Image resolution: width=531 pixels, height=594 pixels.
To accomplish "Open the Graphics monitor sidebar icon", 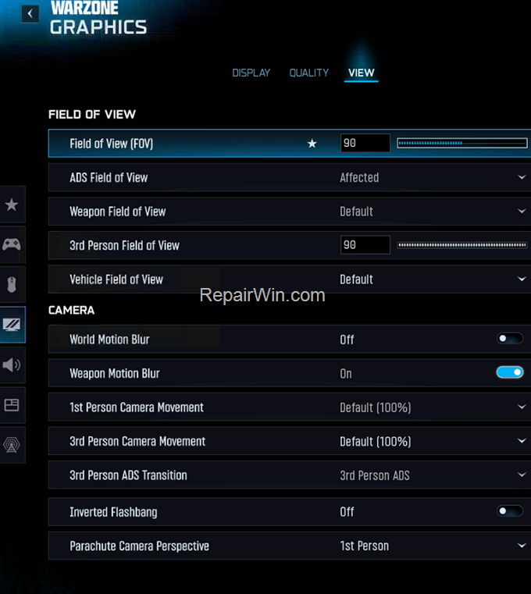I will pyautogui.click(x=12, y=325).
